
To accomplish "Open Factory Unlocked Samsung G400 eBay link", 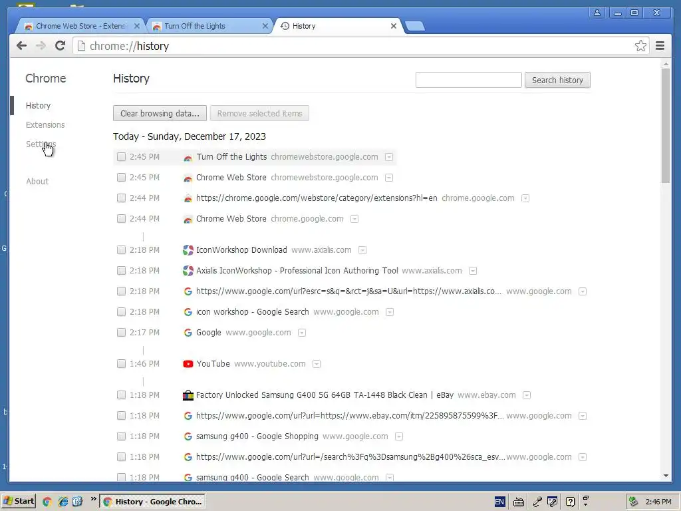I will 325,395.
